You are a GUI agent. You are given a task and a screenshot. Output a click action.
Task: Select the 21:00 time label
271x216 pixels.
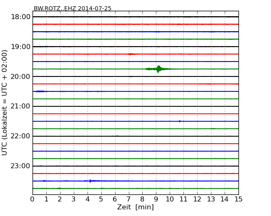20,106
